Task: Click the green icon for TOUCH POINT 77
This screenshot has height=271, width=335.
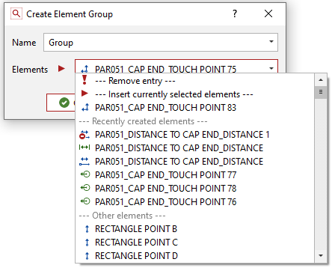Action: [85, 174]
